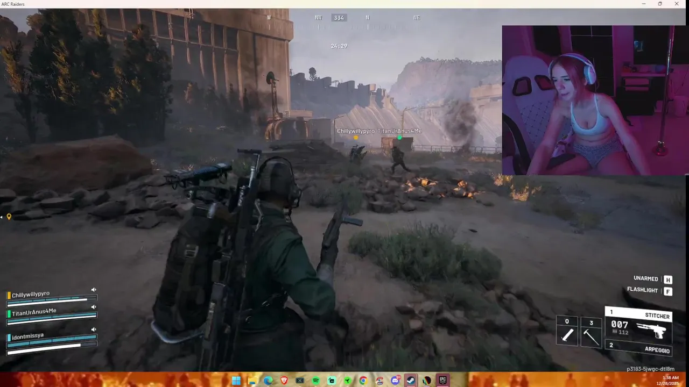This screenshot has height=387, width=689.
Task: Mute Chillywillypyro's voice speaker icon
Action: click(x=94, y=290)
